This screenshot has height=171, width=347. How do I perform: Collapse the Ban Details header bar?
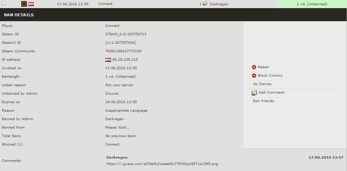(173, 15)
